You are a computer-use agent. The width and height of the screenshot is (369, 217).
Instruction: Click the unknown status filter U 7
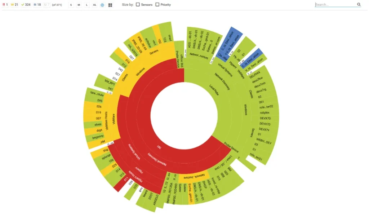[x=47, y=5]
